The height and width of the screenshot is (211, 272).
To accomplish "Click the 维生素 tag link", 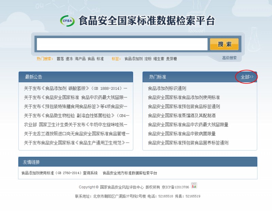I will coord(158,59).
